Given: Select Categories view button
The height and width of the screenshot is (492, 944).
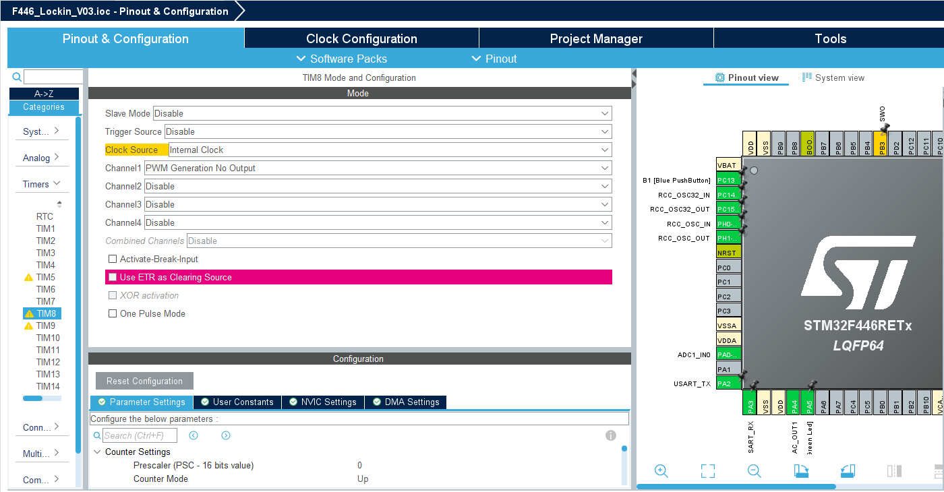Looking at the screenshot, I should 44,107.
